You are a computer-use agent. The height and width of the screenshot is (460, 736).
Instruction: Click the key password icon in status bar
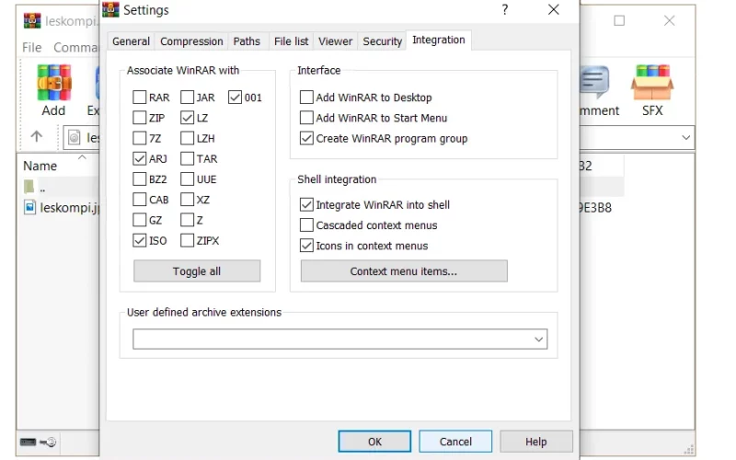tap(48, 443)
